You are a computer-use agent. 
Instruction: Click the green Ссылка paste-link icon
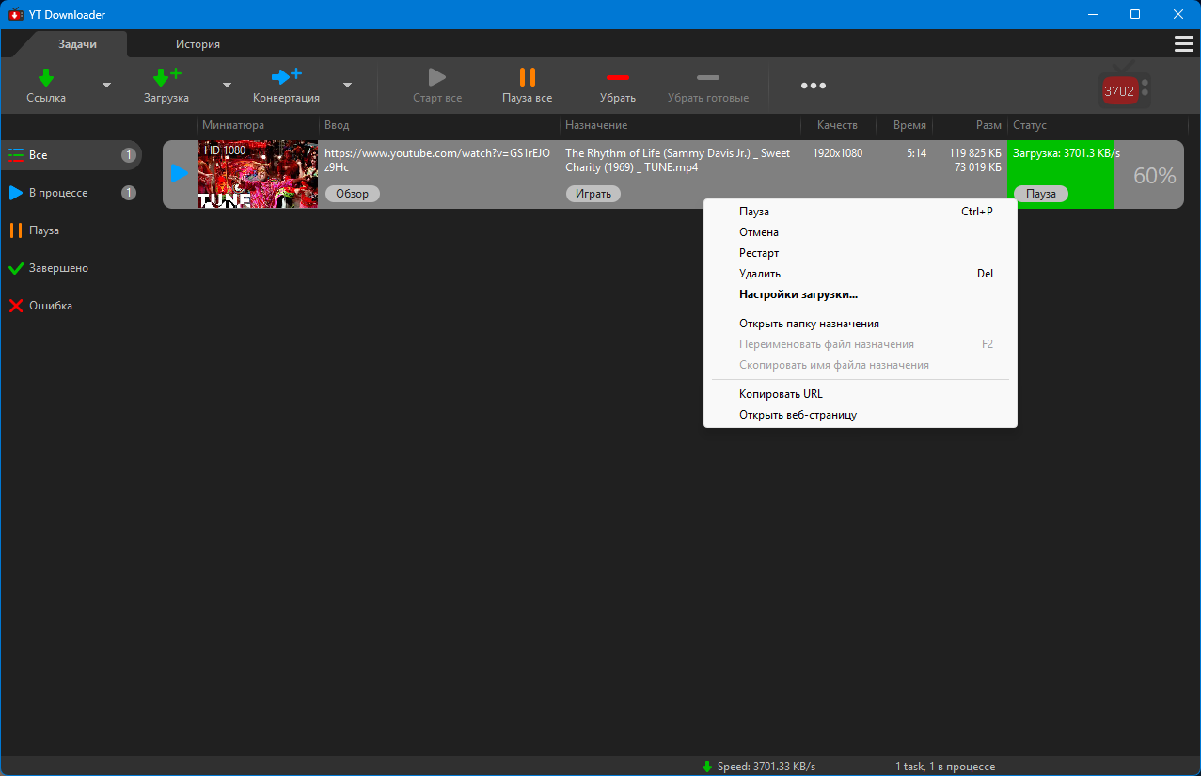pos(46,77)
